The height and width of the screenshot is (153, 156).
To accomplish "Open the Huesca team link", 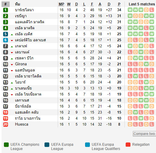I will (22, 124).
